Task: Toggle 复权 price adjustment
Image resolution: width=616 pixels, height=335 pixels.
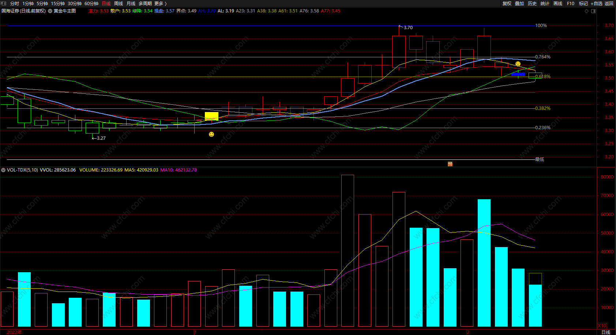Action: coord(507,3)
